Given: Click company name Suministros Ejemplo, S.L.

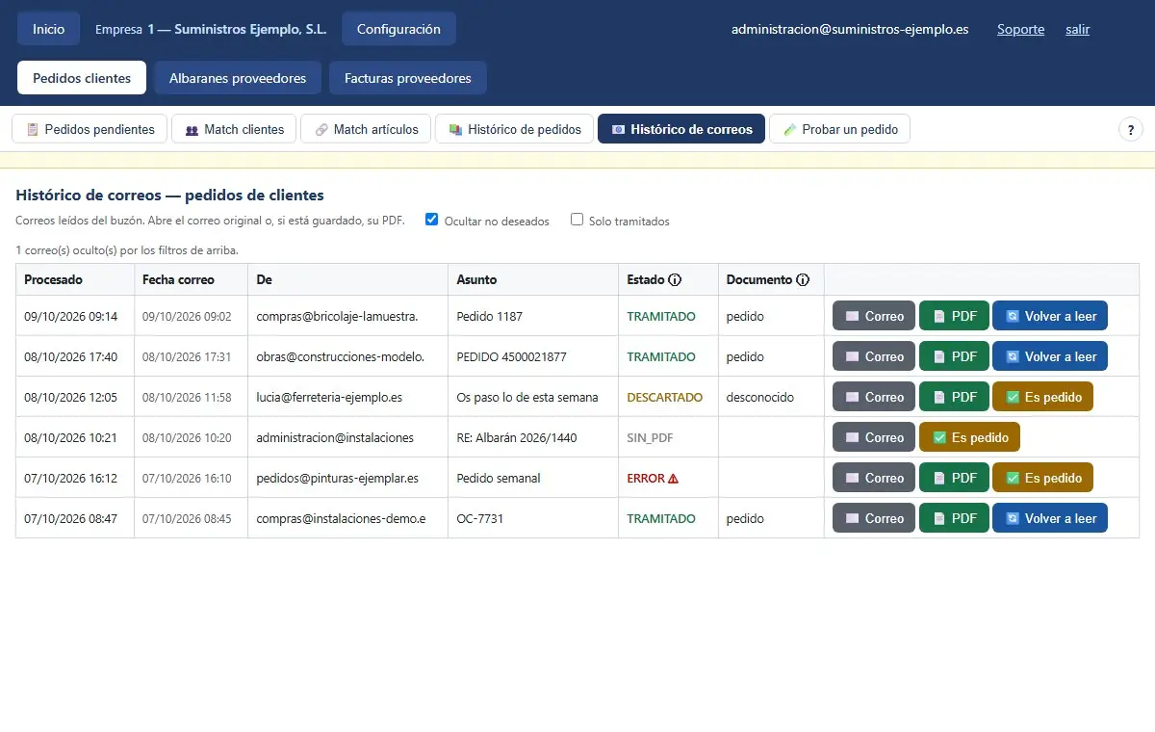Looking at the screenshot, I should click(250, 29).
